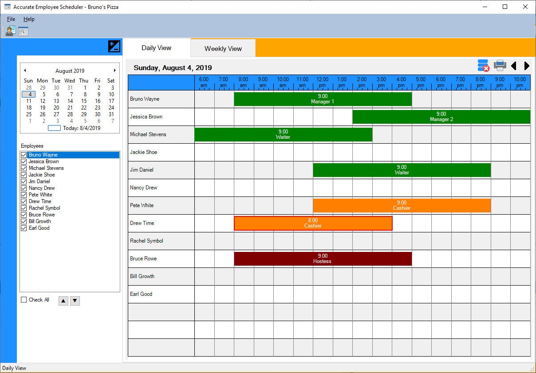Move an employee up with the up arrow

click(63, 301)
